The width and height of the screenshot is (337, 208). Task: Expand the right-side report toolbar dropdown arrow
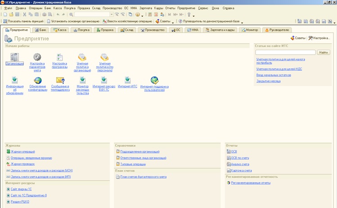pyautogui.click(x=334, y=22)
